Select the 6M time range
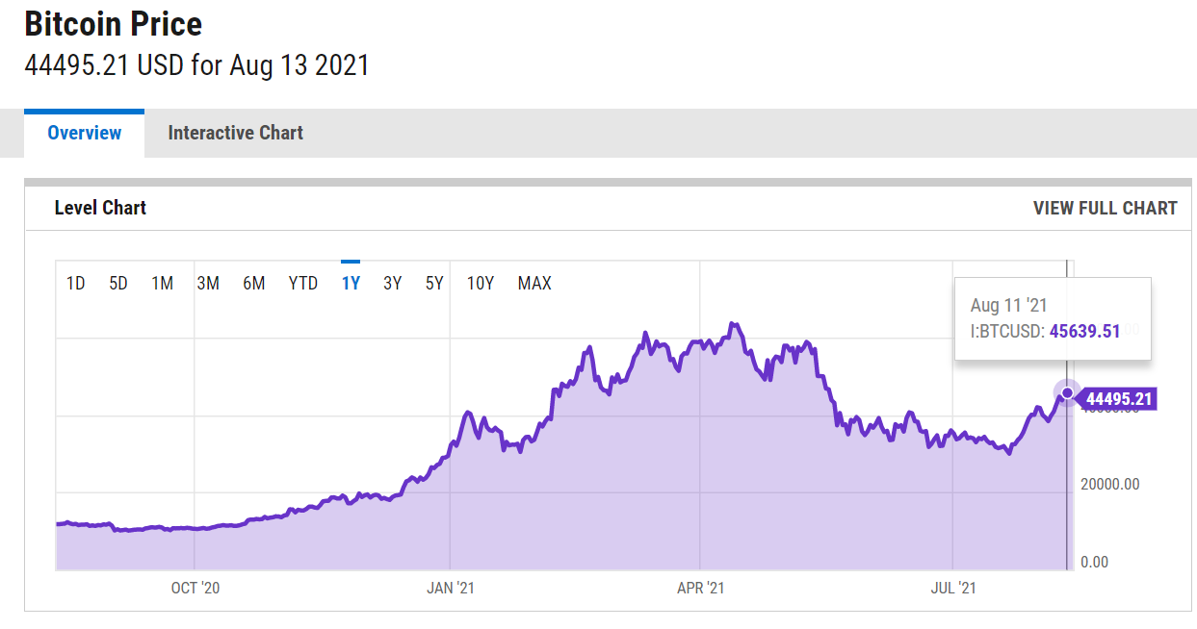Screen dimensions: 1197x629 click(x=253, y=283)
